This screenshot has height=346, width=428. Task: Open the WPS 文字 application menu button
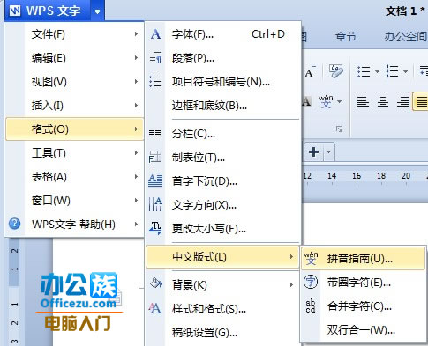tap(47, 11)
